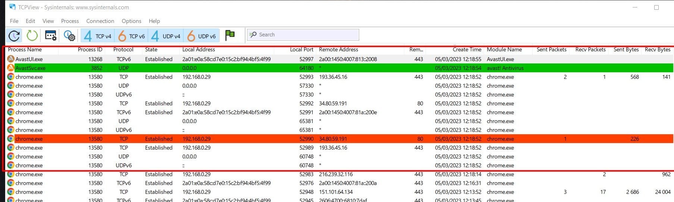Click the AvastUI.exe process icon
This screenshot has height=202, width=674.
(11, 59)
